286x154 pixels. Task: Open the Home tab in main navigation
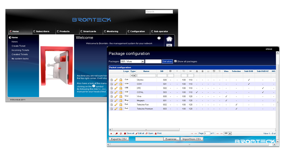tap(14, 31)
